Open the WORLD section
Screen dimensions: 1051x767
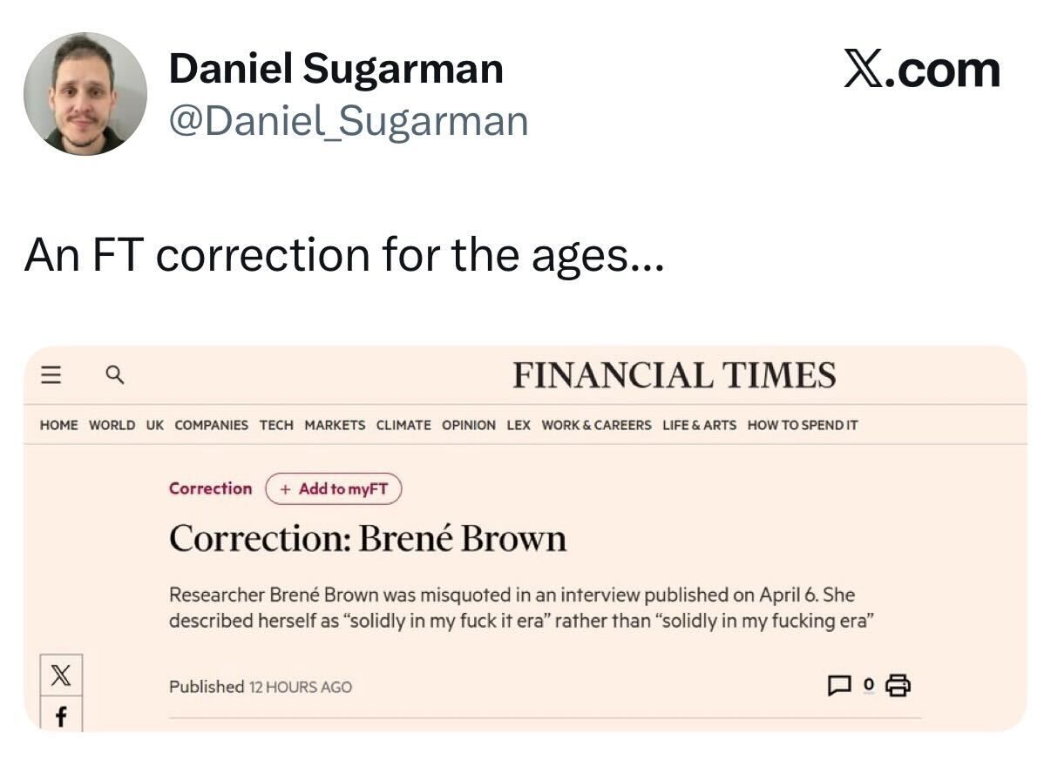[112, 425]
